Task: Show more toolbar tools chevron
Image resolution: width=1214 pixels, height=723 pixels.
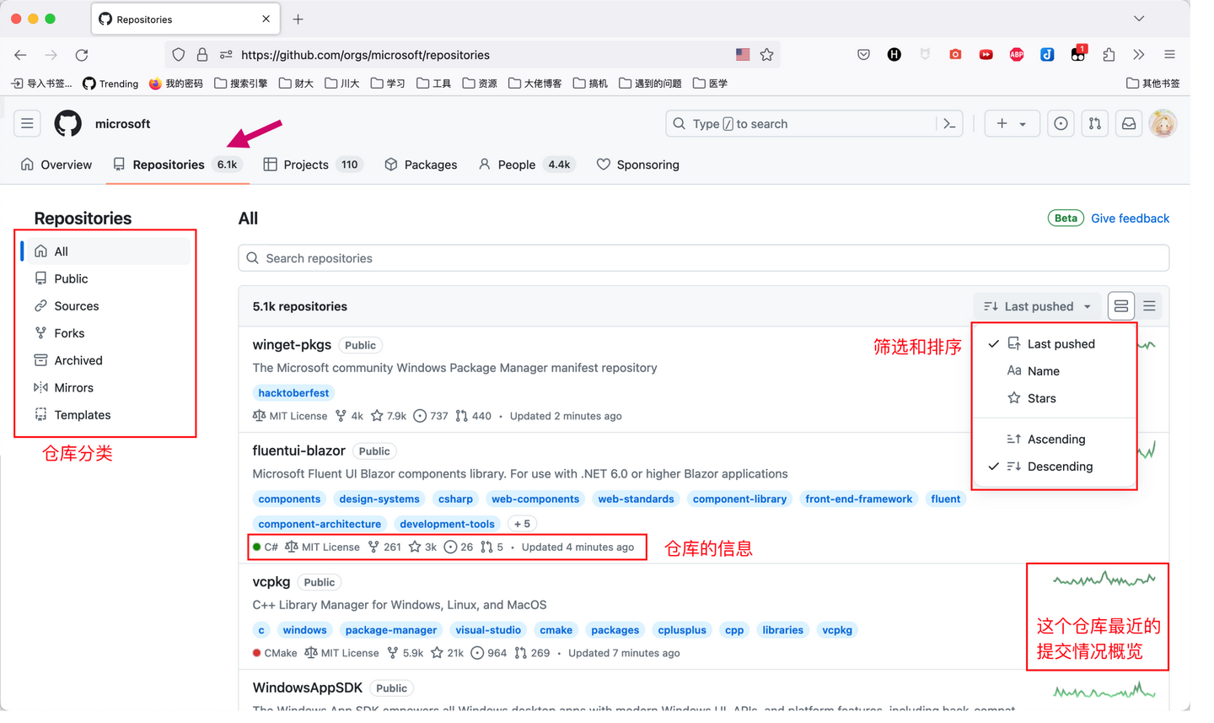Action: point(1139,55)
